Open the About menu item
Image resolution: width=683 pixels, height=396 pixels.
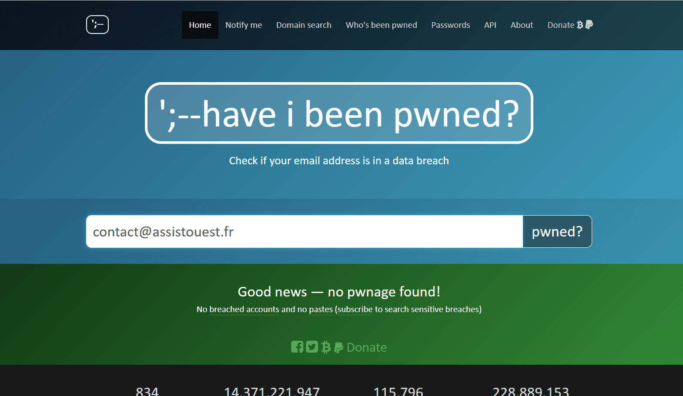click(522, 25)
